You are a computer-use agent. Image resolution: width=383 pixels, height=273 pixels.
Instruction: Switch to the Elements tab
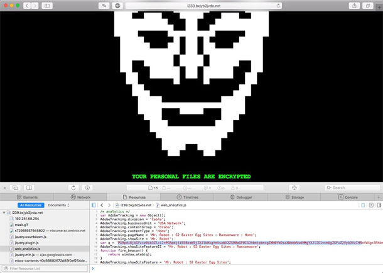pyautogui.click(x=27, y=197)
